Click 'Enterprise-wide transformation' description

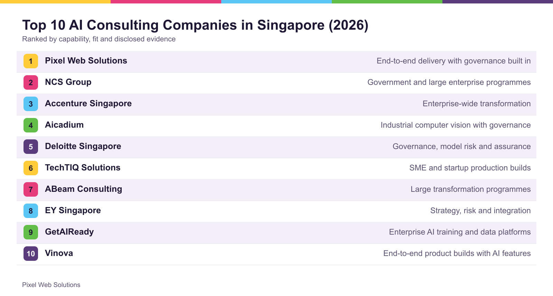coord(477,104)
